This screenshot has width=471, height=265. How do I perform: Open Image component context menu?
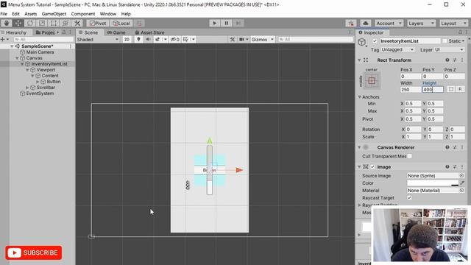click(x=462, y=167)
